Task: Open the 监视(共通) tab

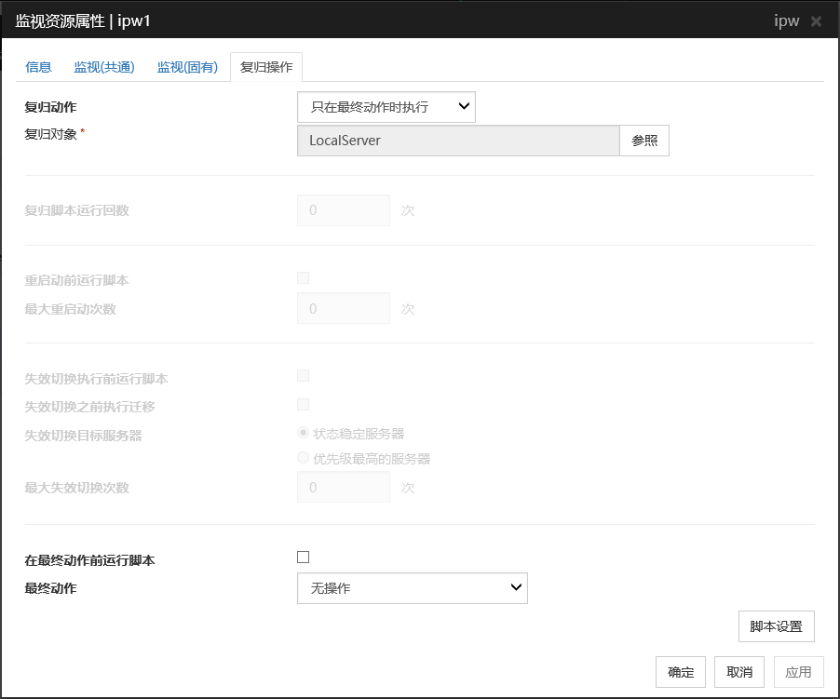Action: (x=104, y=67)
